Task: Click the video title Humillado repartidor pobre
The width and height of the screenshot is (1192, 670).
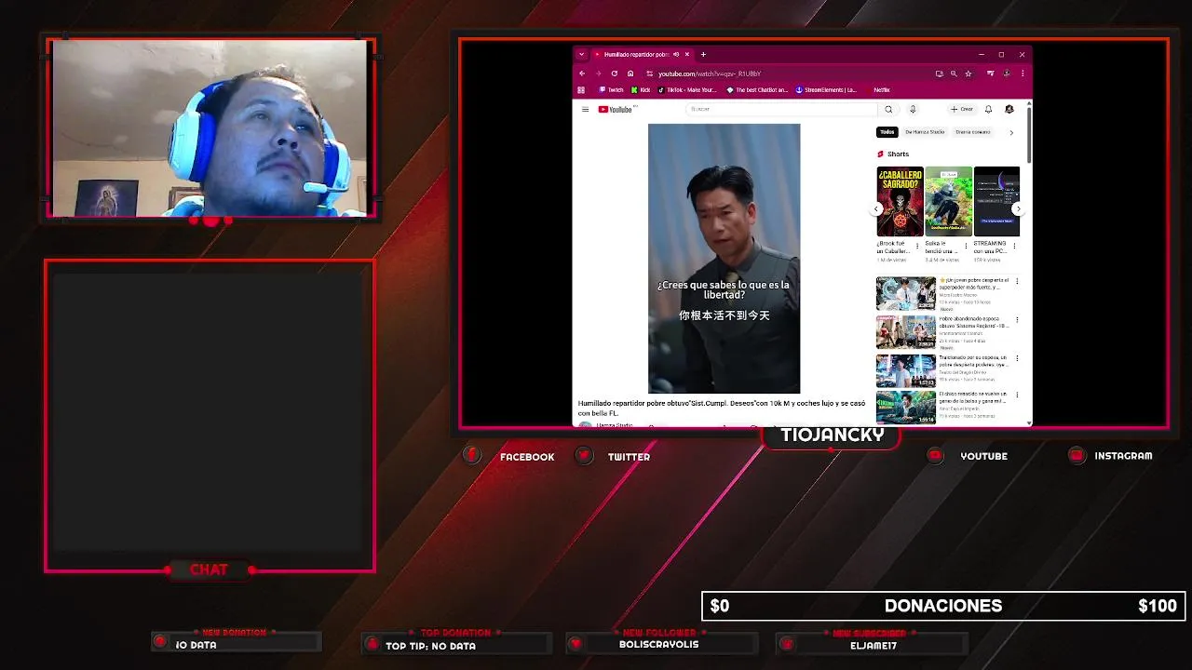Action: point(722,408)
